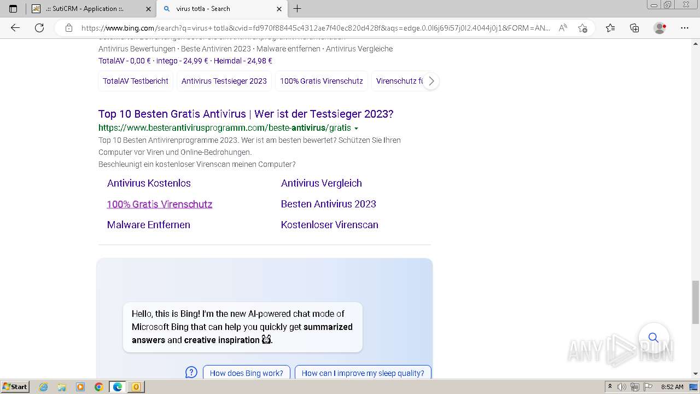Open the Besten Antivirus 2023 sitelink
Image resolution: width=700 pixels, height=394 pixels.
pyautogui.click(x=329, y=204)
